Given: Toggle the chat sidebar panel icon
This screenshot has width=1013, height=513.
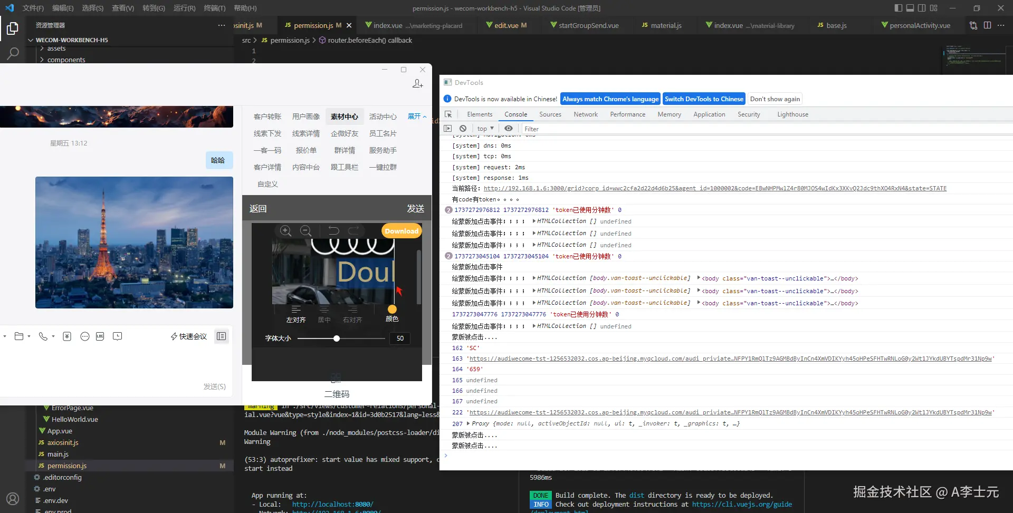Looking at the screenshot, I should (x=222, y=336).
